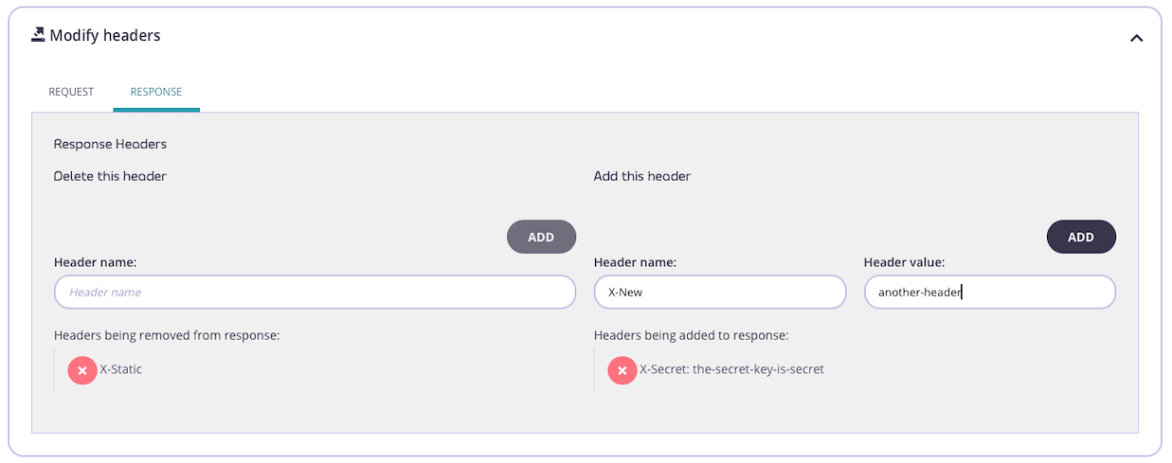This screenshot has width=1172, height=463.
Task: Click the Headers being removed from response label
Action: (x=167, y=335)
